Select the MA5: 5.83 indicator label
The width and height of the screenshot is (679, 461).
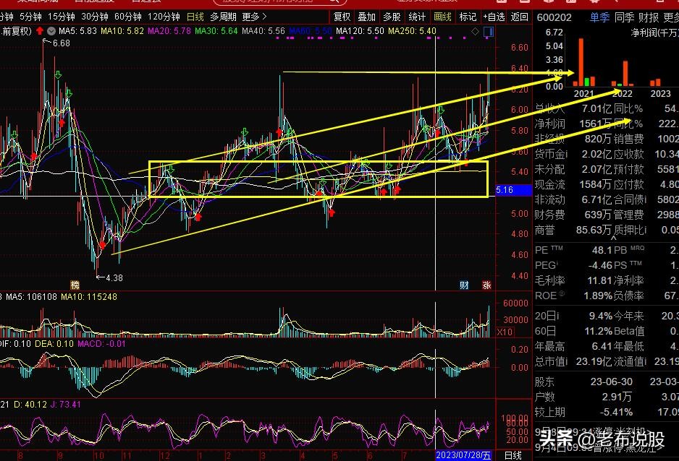[x=77, y=31]
